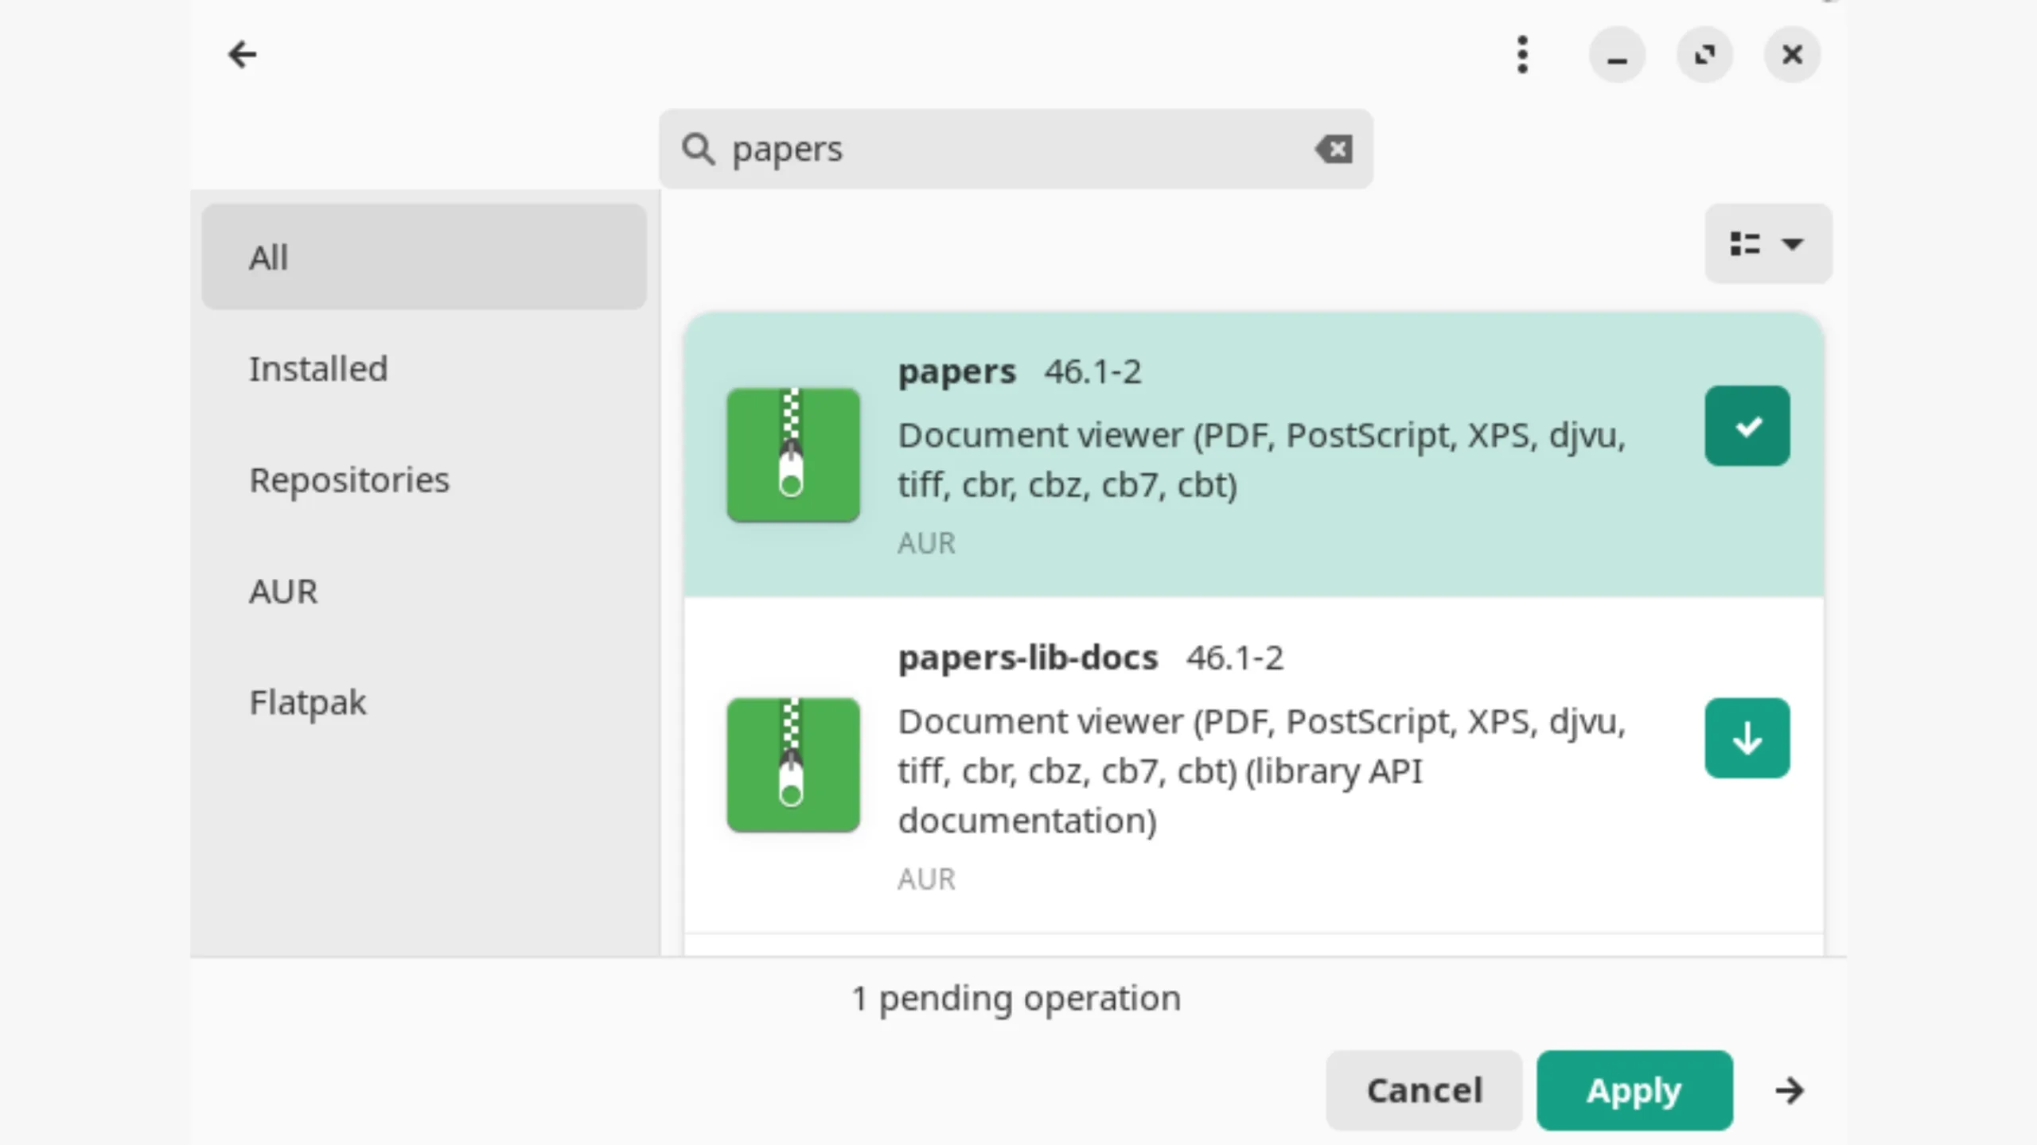The width and height of the screenshot is (2037, 1145).
Task: Mark papers-lib-docs for installation
Action: 1747,738
